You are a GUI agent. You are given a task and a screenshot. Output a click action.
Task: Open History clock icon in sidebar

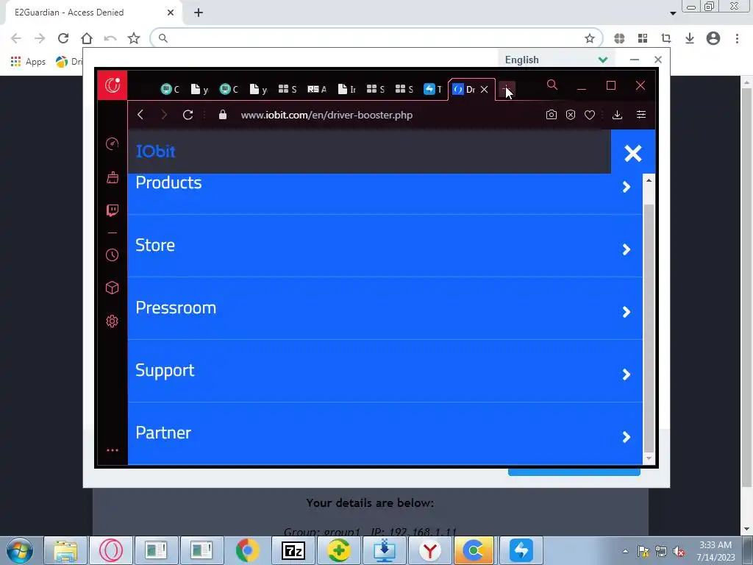[x=113, y=255]
